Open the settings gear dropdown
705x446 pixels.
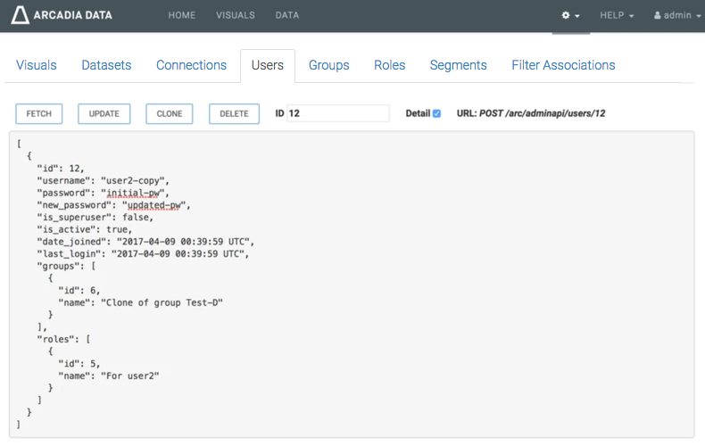click(x=570, y=16)
